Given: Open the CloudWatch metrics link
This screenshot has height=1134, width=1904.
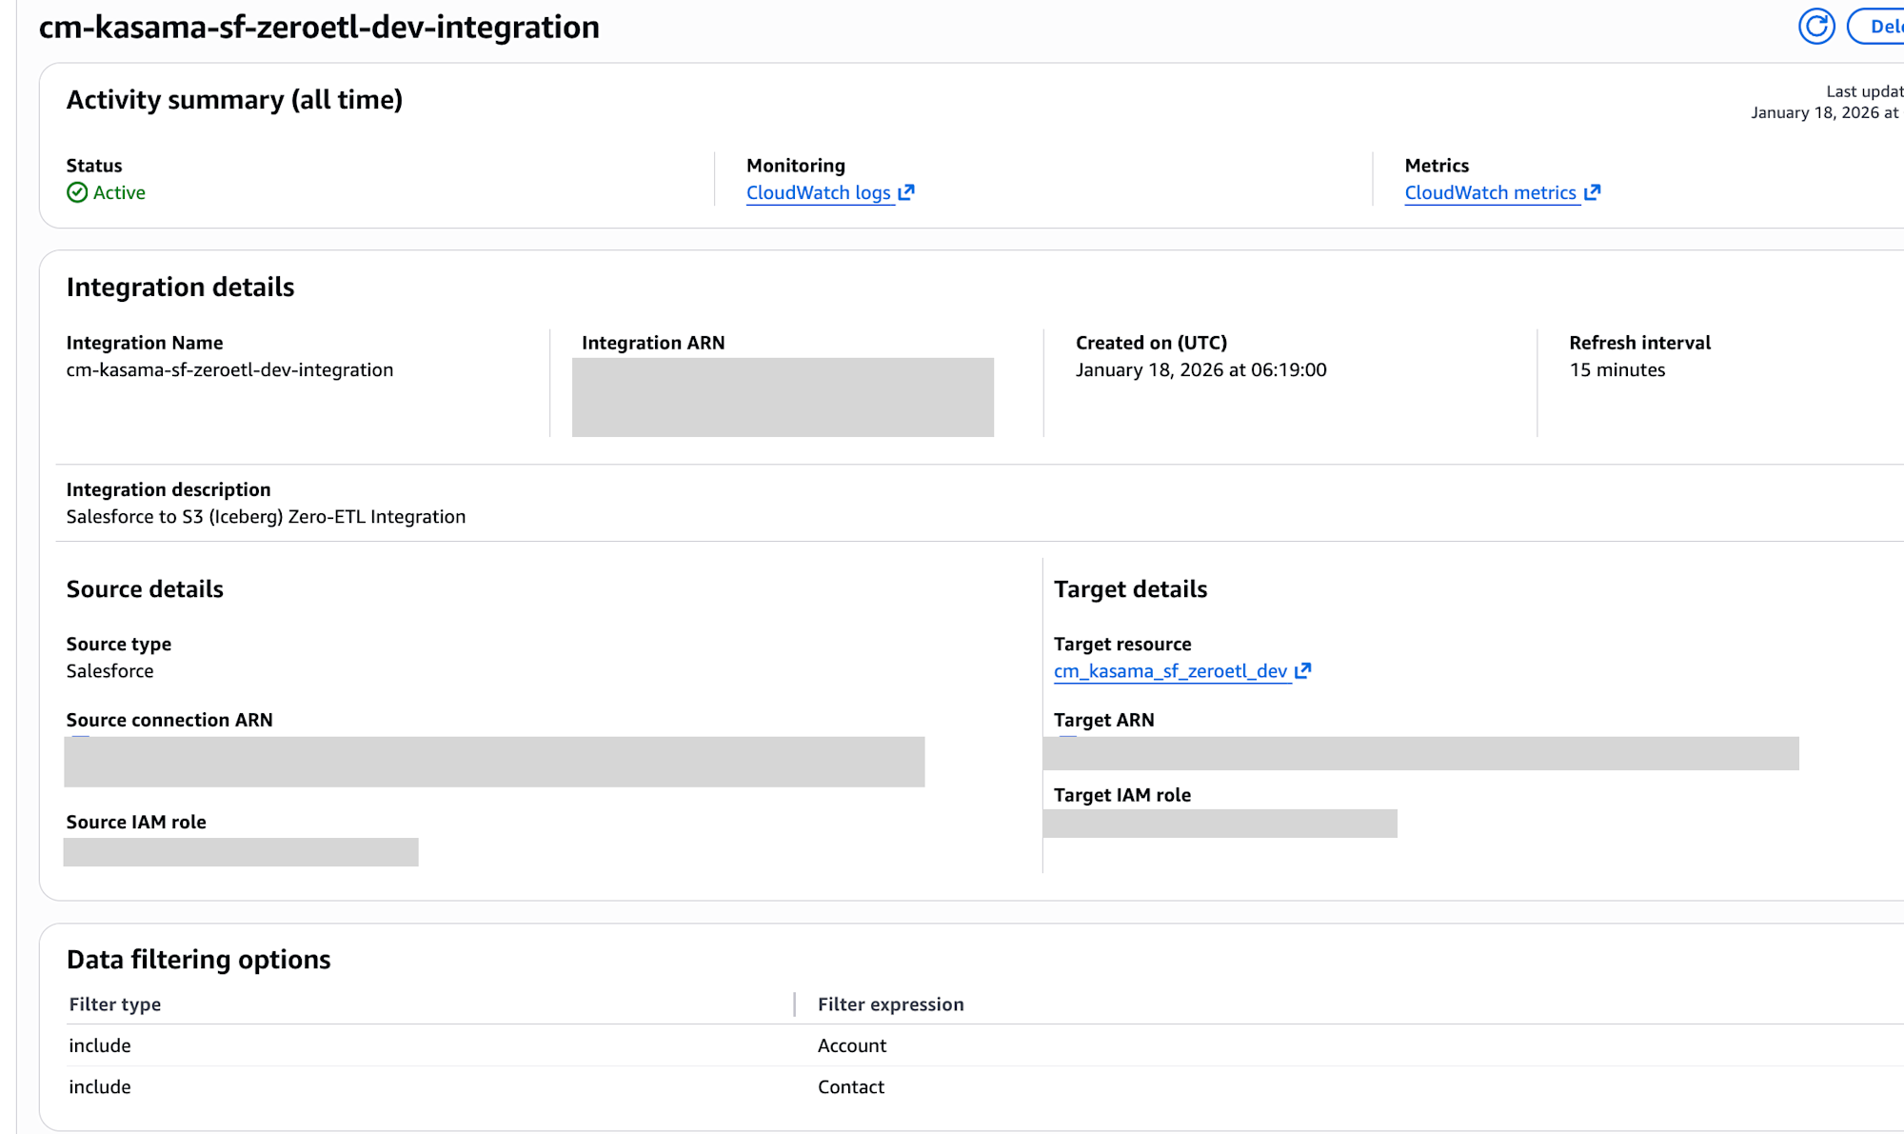Looking at the screenshot, I should pos(1491,192).
